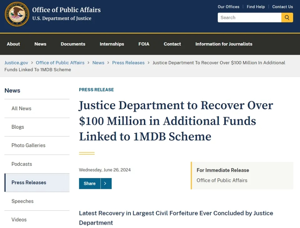Click the current page breadcrumb title text
This screenshot has height=228, width=300.
tap(145, 66)
